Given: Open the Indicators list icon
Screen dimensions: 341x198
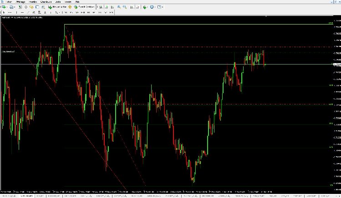Looking at the screenshot, I should (x=144, y=7).
